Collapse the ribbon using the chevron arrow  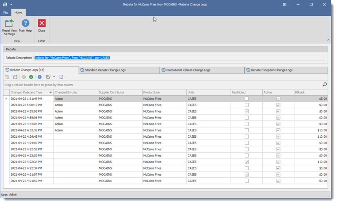[x=328, y=40]
